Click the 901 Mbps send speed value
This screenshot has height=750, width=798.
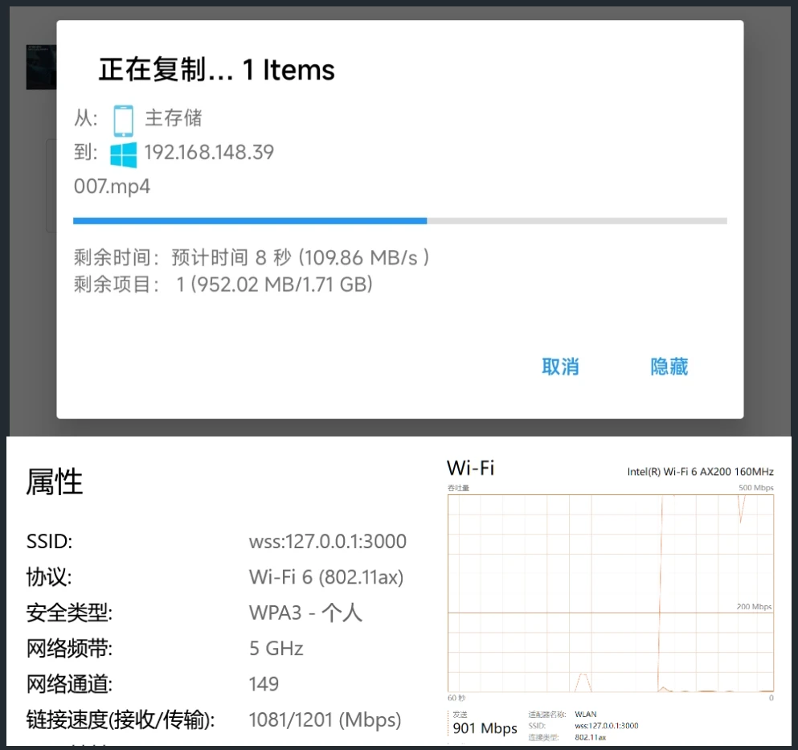point(485,728)
